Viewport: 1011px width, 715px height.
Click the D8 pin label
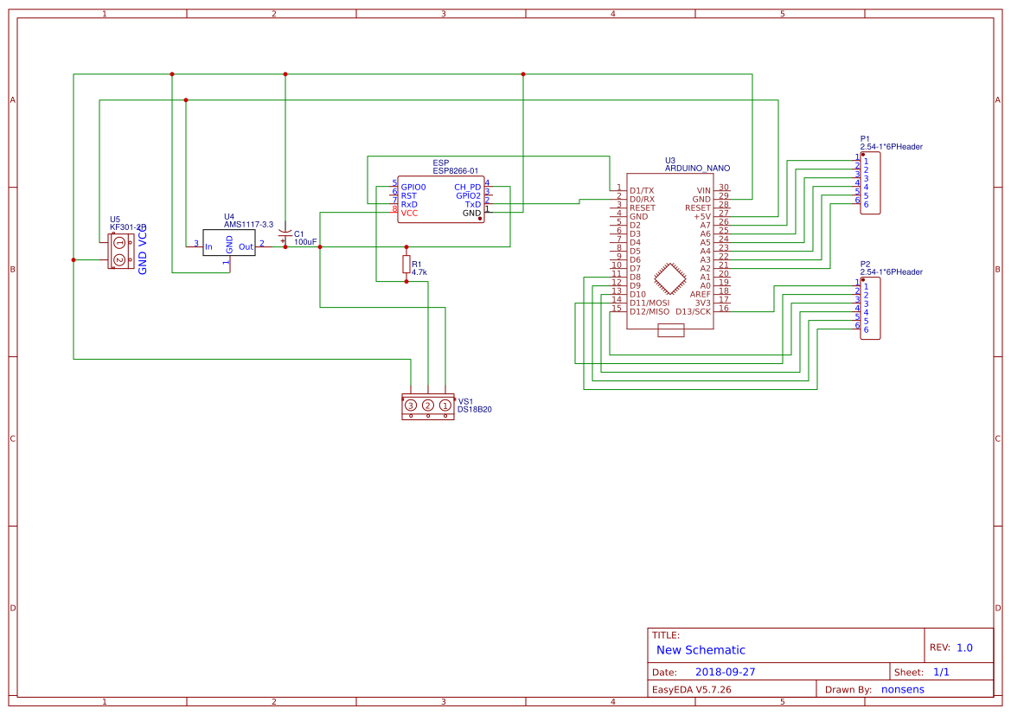635,278
